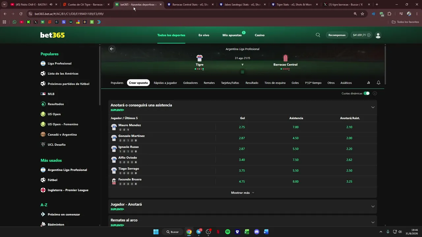The width and height of the screenshot is (422, 237).
Task: Click the match notification bell icon
Action: point(378,83)
